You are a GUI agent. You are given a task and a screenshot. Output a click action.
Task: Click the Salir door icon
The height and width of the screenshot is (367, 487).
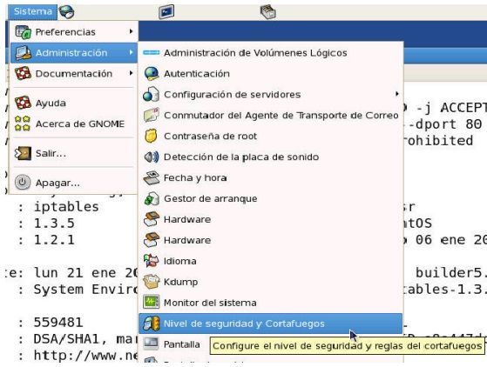(24, 153)
